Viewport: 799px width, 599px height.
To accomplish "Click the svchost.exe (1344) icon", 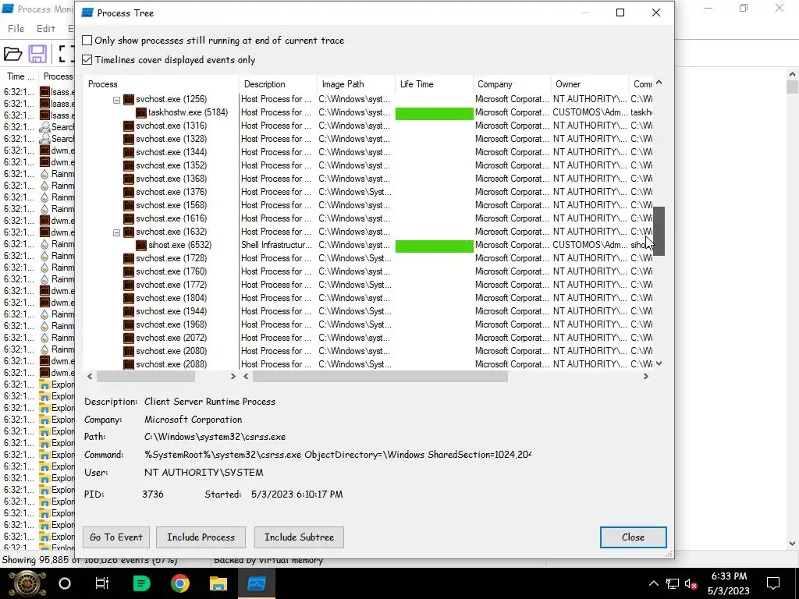I will click(129, 152).
